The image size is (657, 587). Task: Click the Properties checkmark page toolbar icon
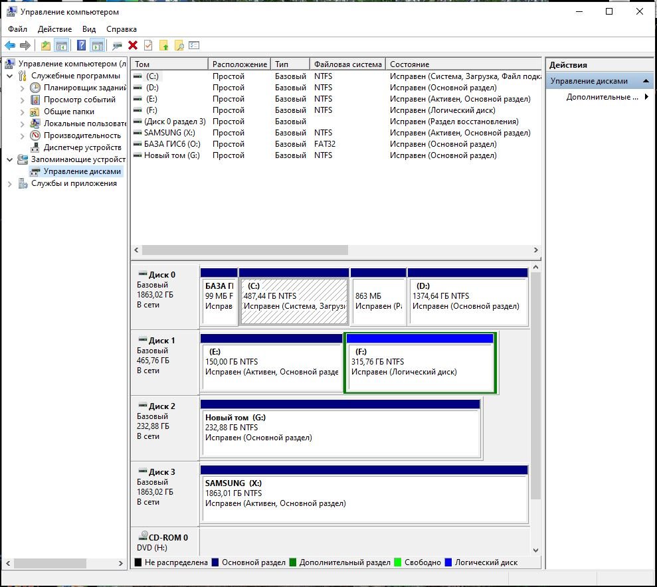pos(148,45)
